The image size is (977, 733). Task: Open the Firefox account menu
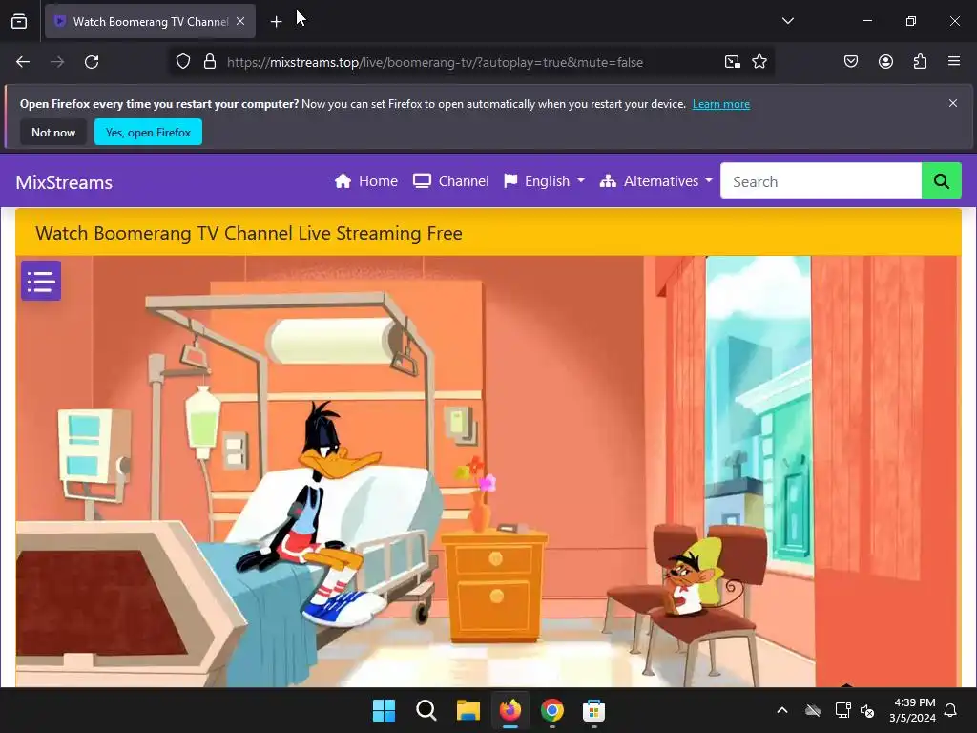(885, 62)
